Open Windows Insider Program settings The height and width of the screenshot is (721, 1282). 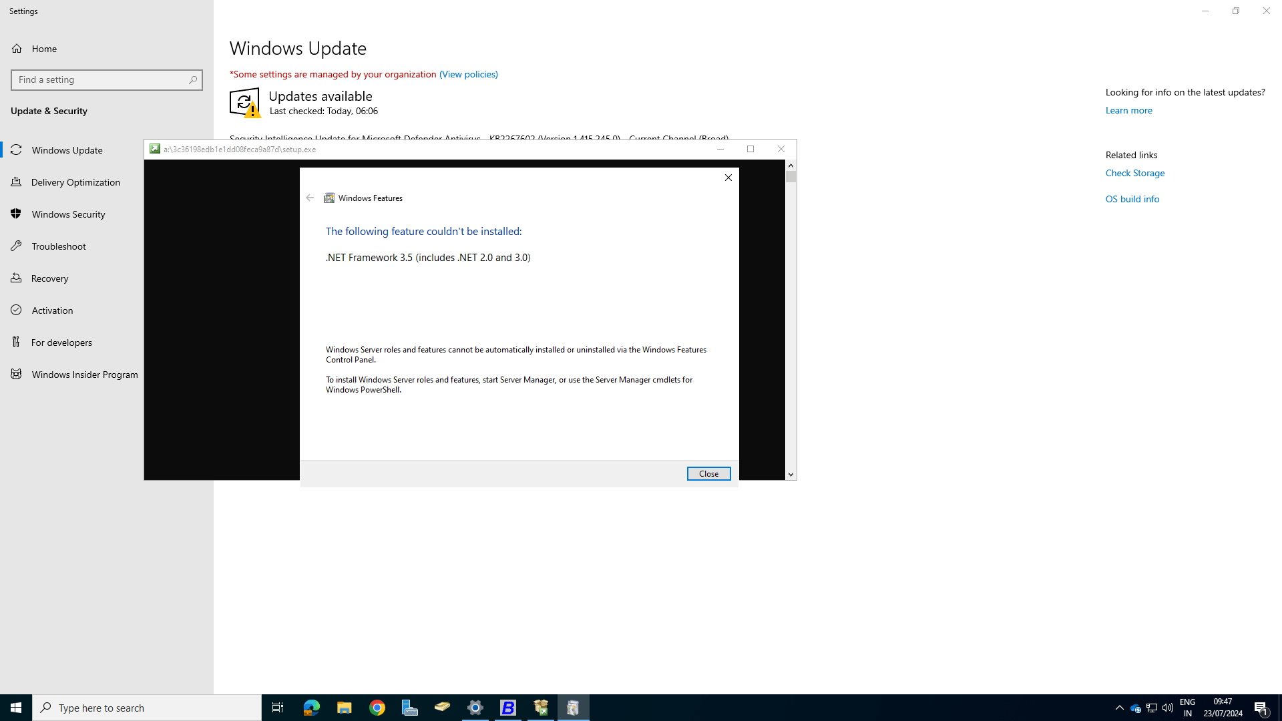pos(72,375)
